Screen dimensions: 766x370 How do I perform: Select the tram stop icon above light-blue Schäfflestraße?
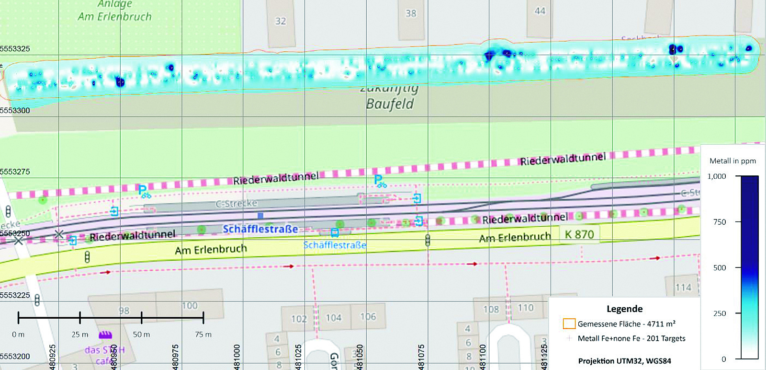(335, 233)
